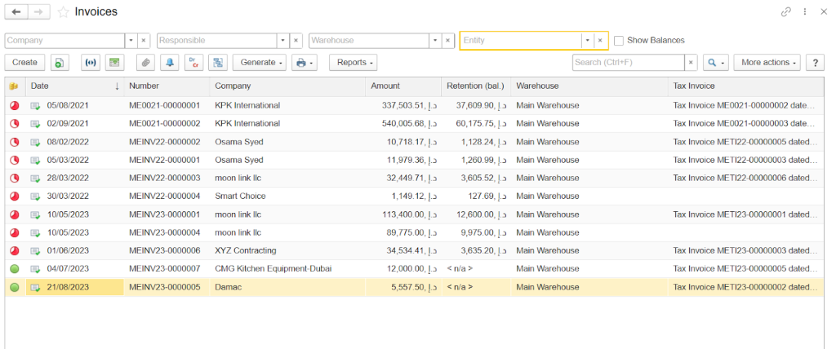This screenshot has width=836, height=349.
Task: Click the document structure icon
Action: pyautogui.click(x=217, y=62)
